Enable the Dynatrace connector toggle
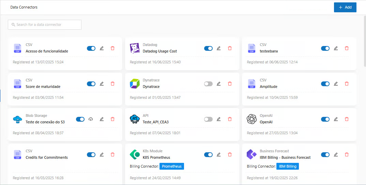Screen dimensions: 366x185 pos(208,84)
